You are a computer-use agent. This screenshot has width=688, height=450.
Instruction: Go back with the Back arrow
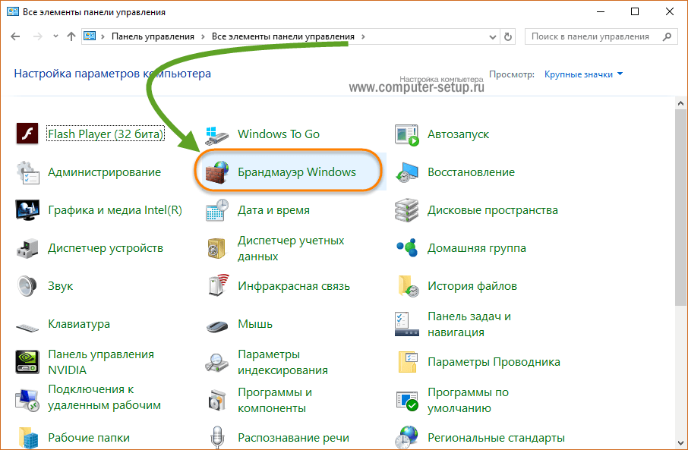point(15,36)
